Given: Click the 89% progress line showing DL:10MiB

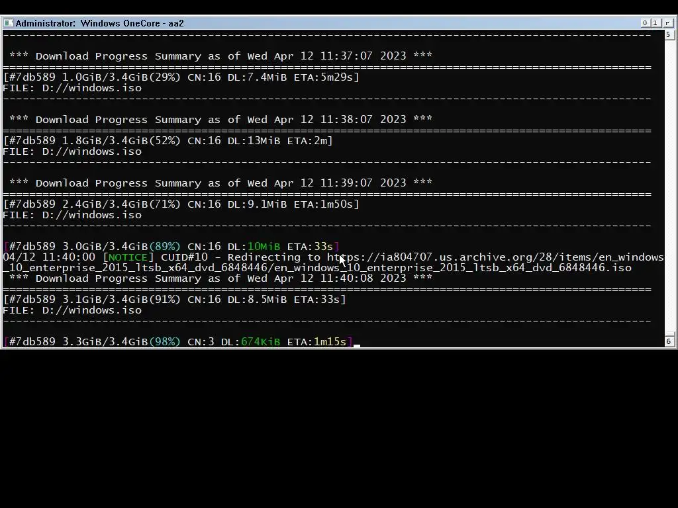Looking at the screenshot, I should (171, 246).
